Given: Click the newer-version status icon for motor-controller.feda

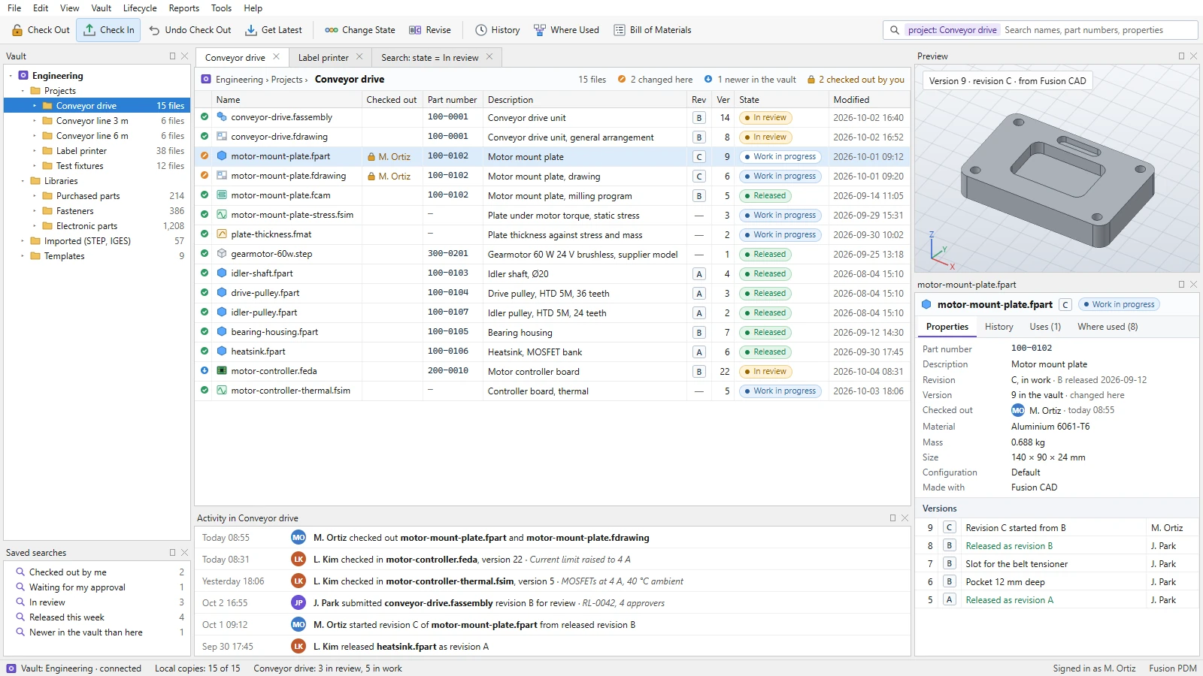Looking at the screenshot, I should (205, 371).
